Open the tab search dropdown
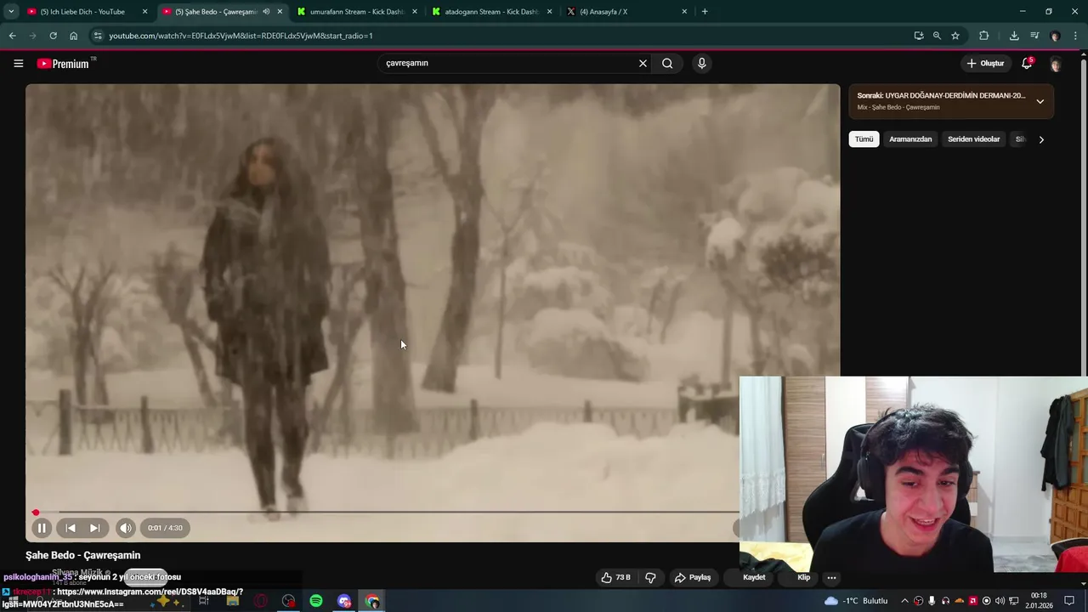 click(11, 12)
